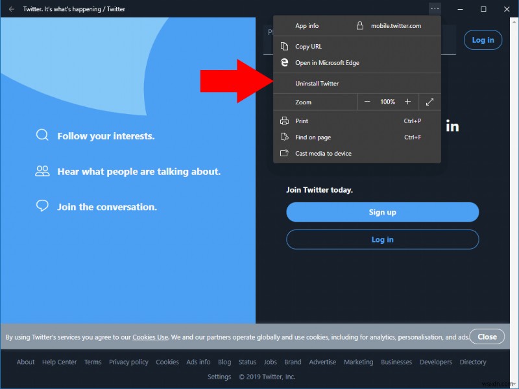Click the Microsoft Edge logo icon
The image size is (519, 389).
[x=284, y=62]
